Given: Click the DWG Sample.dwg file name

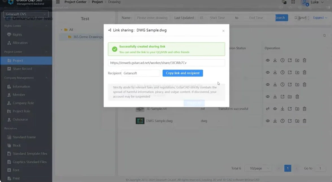Looking at the screenshot, I should tap(159, 121).
